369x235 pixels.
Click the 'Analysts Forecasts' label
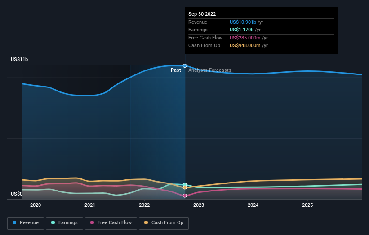(210, 70)
